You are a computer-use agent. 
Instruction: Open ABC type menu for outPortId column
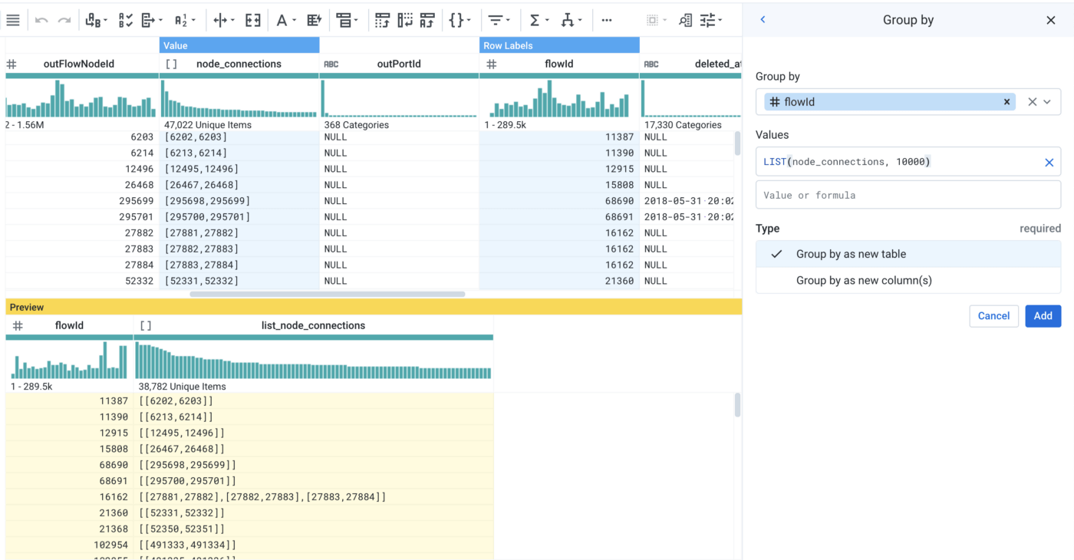point(331,64)
